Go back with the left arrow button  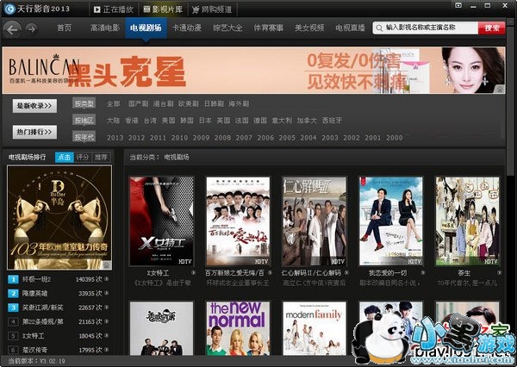click(x=12, y=29)
